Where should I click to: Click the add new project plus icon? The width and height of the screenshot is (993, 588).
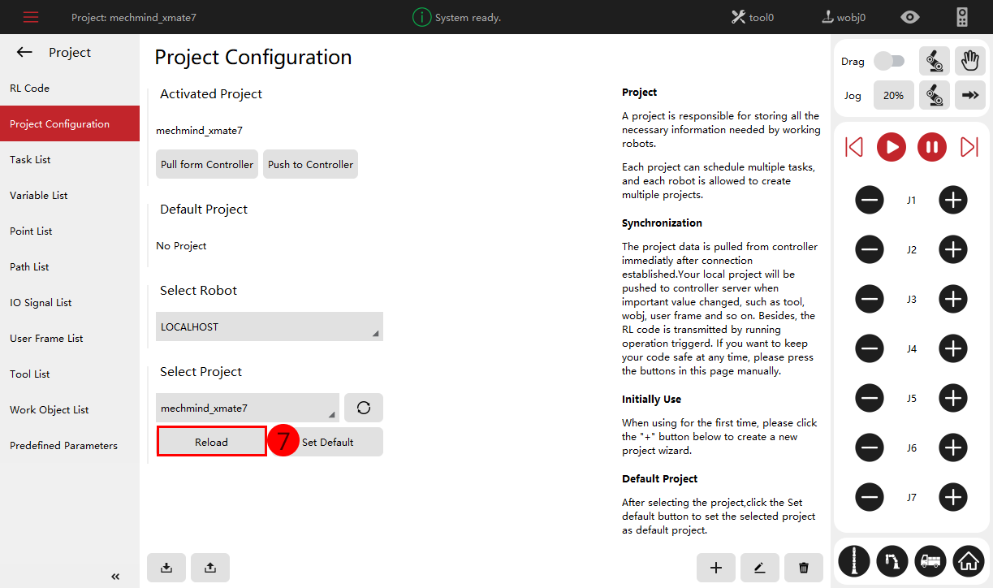click(x=716, y=568)
